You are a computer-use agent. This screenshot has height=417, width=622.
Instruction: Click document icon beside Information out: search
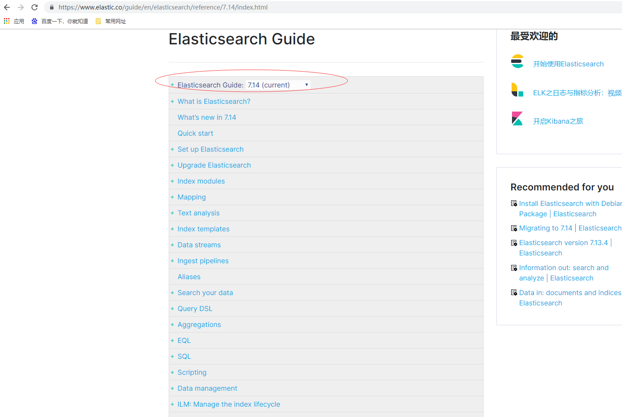[x=514, y=268]
